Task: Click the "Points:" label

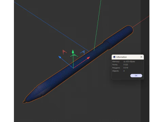Action: click(x=115, y=65)
